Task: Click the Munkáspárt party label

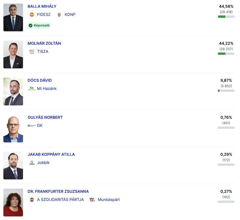Action: tap(109, 200)
